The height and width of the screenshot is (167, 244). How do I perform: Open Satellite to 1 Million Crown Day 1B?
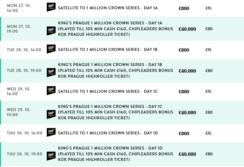pyautogui.click(x=108, y=50)
